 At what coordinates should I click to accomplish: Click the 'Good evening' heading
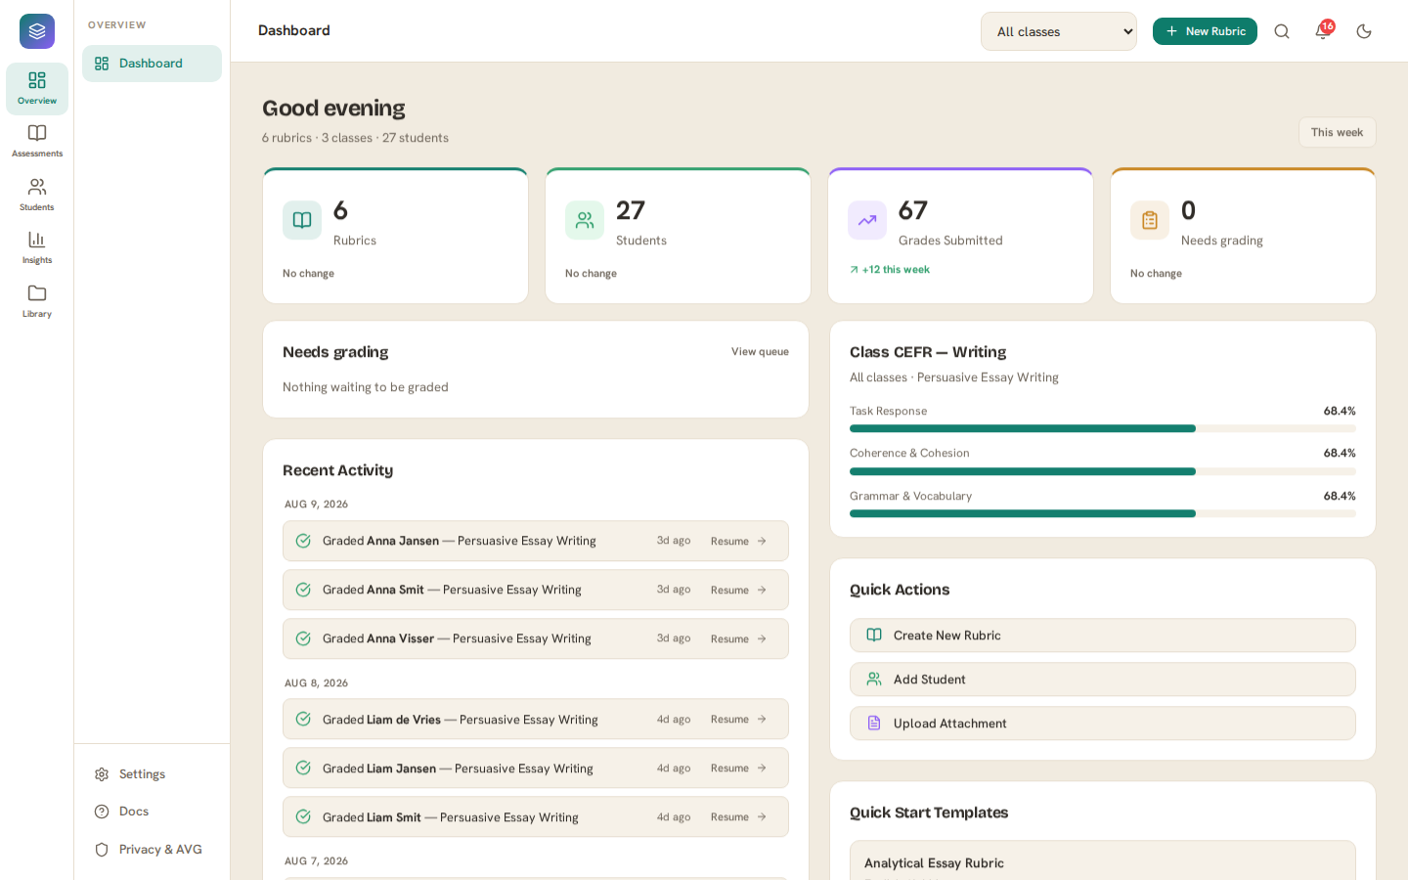click(x=333, y=109)
